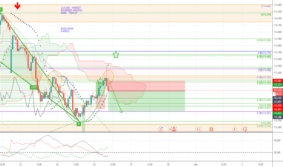The height and width of the screenshot is (167, 283).
Task: Open the single-dot economic event marker
Action: 234,129
